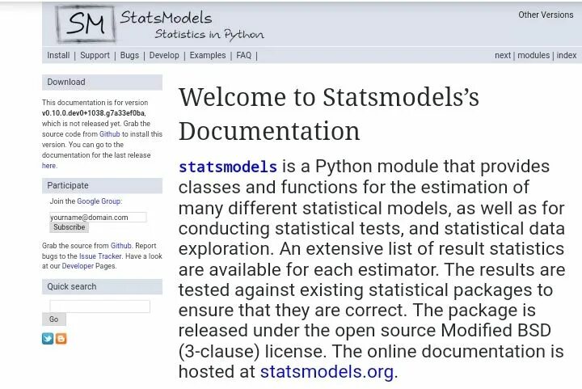Click the statsmodels module name link
Image resolution: width=582 pixels, height=389 pixels.
pyautogui.click(x=228, y=167)
